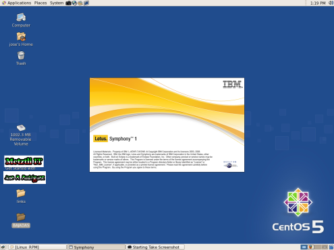Select the BAJADAS folder icon
This screenshot has width=334, height=250.
(x=21, y=220)
